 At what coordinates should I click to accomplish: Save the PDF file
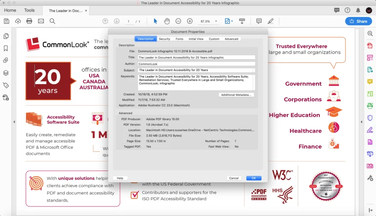coord(6,21)
